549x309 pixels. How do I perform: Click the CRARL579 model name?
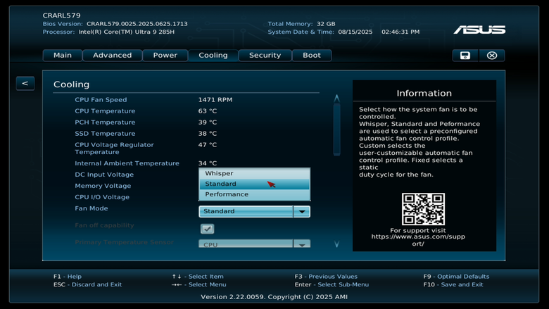coord(62,15)
